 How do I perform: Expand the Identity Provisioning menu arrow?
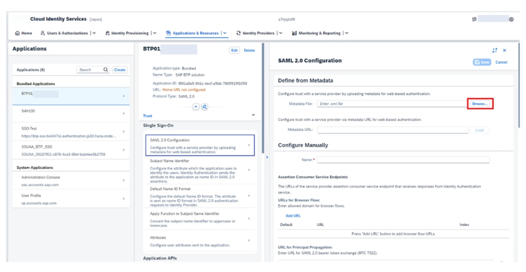click(x=154, y=33)
